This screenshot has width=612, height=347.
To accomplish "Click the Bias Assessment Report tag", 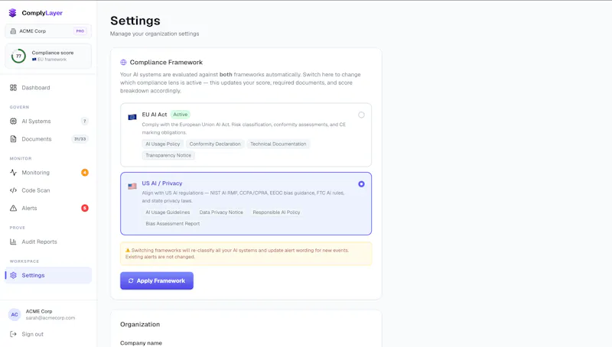I will (x=173, y=224).
